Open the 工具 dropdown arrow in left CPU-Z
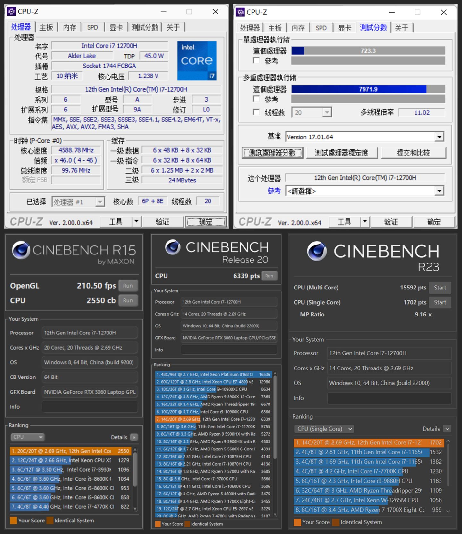 pyautogui.click(x=136, y=221)
